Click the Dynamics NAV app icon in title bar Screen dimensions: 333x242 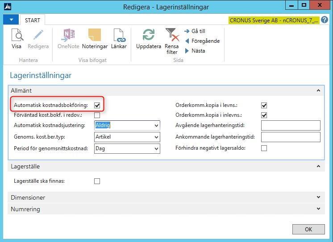coord(8,7)
